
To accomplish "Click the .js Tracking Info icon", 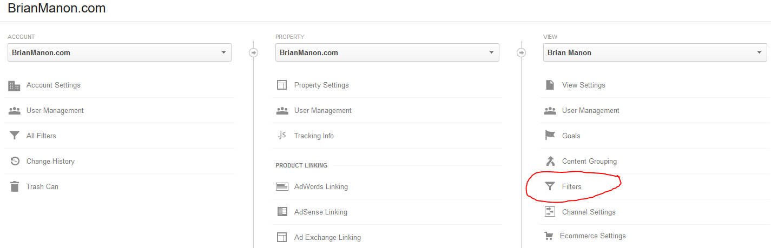I will (x=281, y=135).
